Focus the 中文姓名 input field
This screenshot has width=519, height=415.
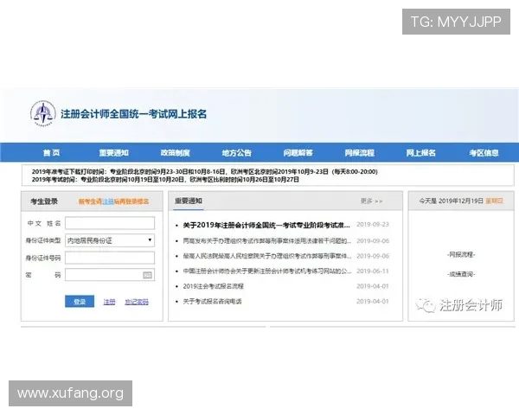[110, 223]
